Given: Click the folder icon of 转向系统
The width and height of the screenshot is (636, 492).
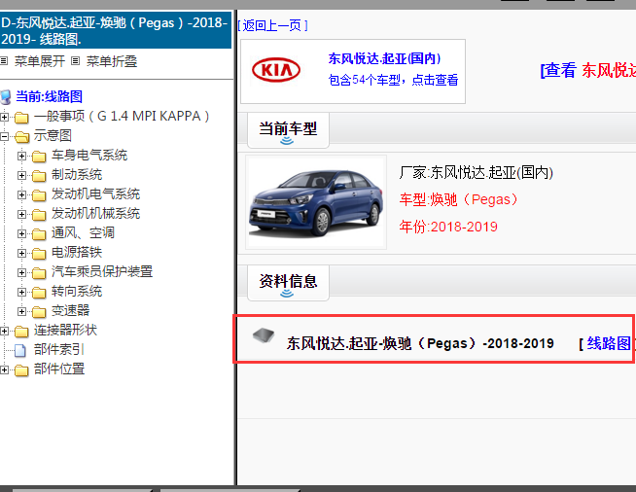Looking at the screenshot, I should click(x=39, y=293).
